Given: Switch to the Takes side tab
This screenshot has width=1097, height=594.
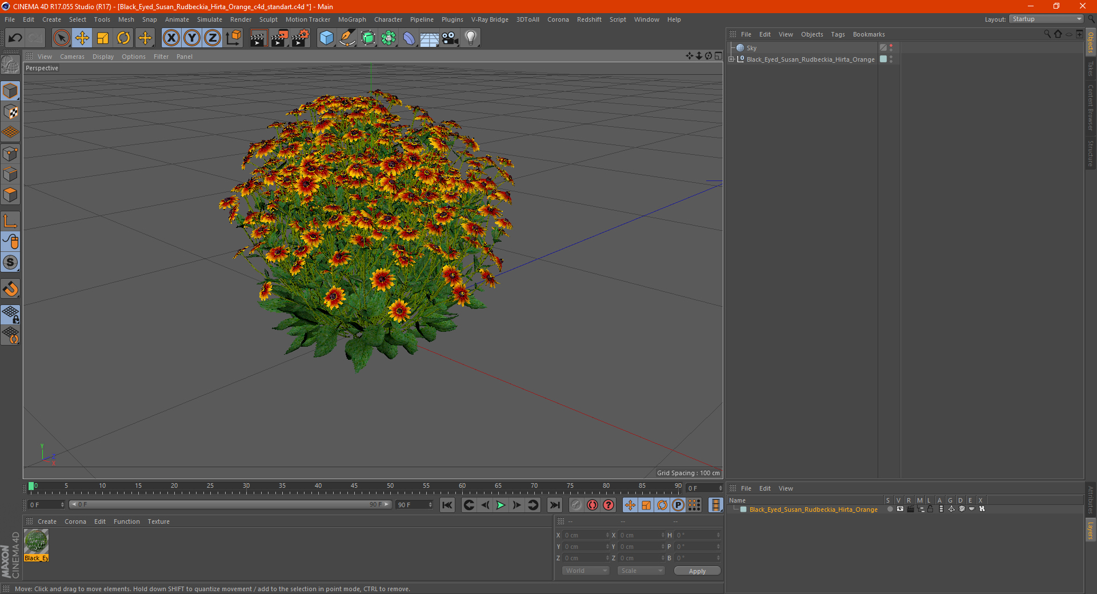Looking at the screenshot, I should pyautogui.click(x=1091, y=69).
